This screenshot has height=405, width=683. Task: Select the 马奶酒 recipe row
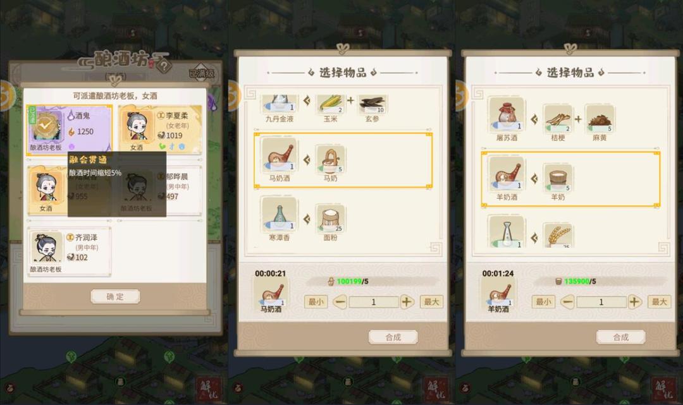coord(343,160)
